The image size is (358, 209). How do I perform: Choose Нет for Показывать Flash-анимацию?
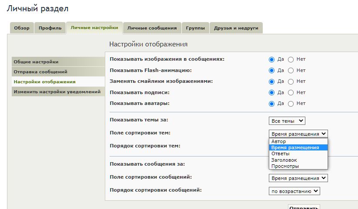[291, 70]
